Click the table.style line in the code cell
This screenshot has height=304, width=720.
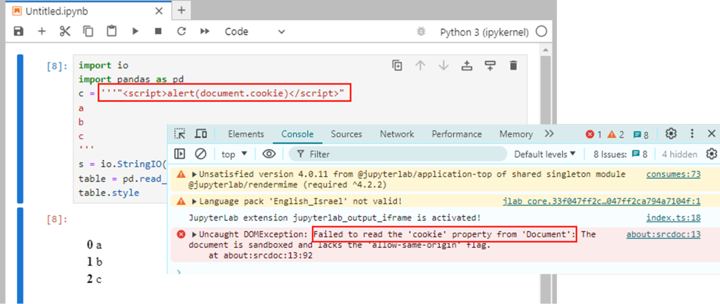click(x=109, y=193)
